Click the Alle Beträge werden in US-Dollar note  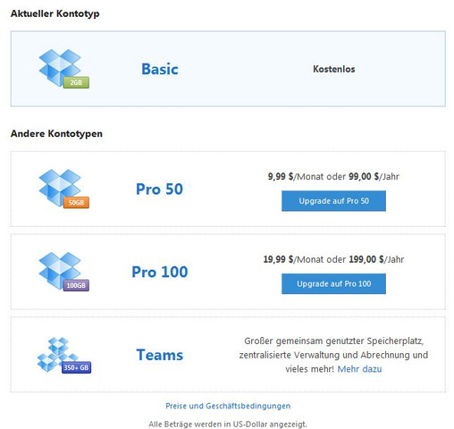(x=228, y=424)
